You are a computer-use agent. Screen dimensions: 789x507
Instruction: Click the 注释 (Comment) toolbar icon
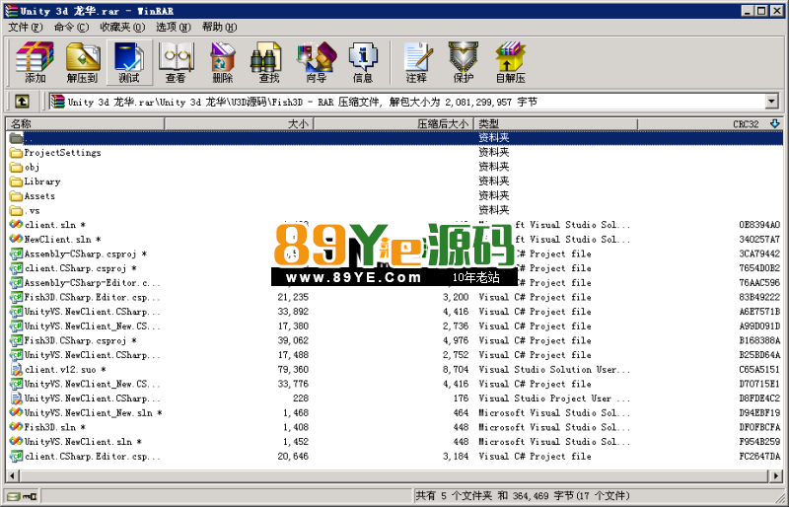(416, 62)
